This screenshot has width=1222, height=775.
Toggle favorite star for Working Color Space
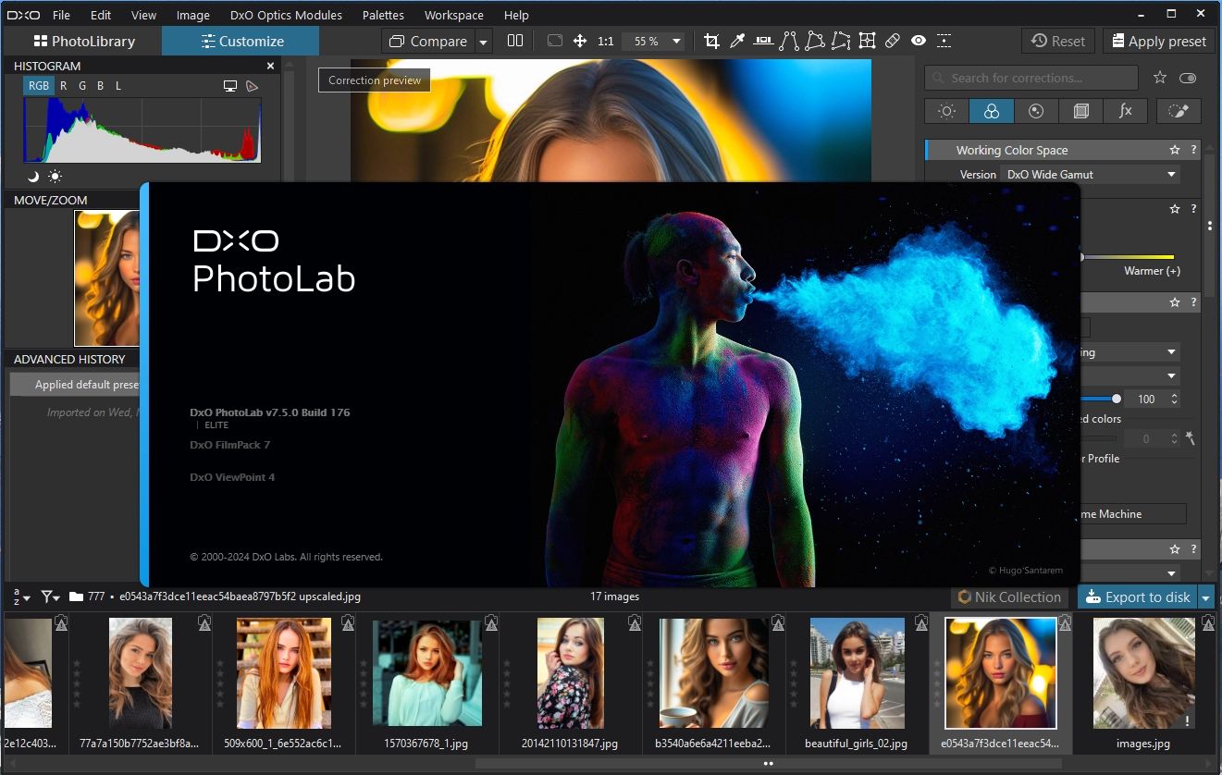point(1175,150)
